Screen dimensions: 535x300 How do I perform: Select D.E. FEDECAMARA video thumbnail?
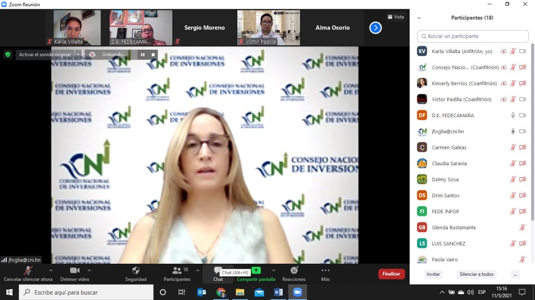(x=141, y=28)
